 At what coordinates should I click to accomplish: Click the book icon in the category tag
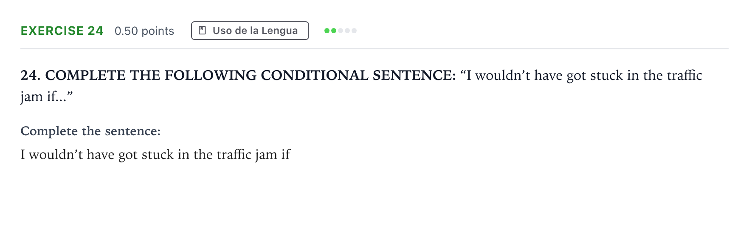coord(203,31)
